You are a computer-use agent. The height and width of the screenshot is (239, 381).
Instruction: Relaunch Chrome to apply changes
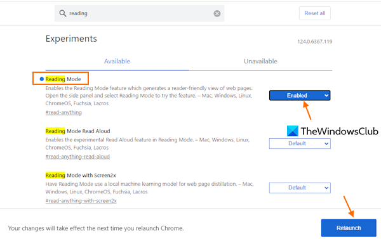pos(349,228)
